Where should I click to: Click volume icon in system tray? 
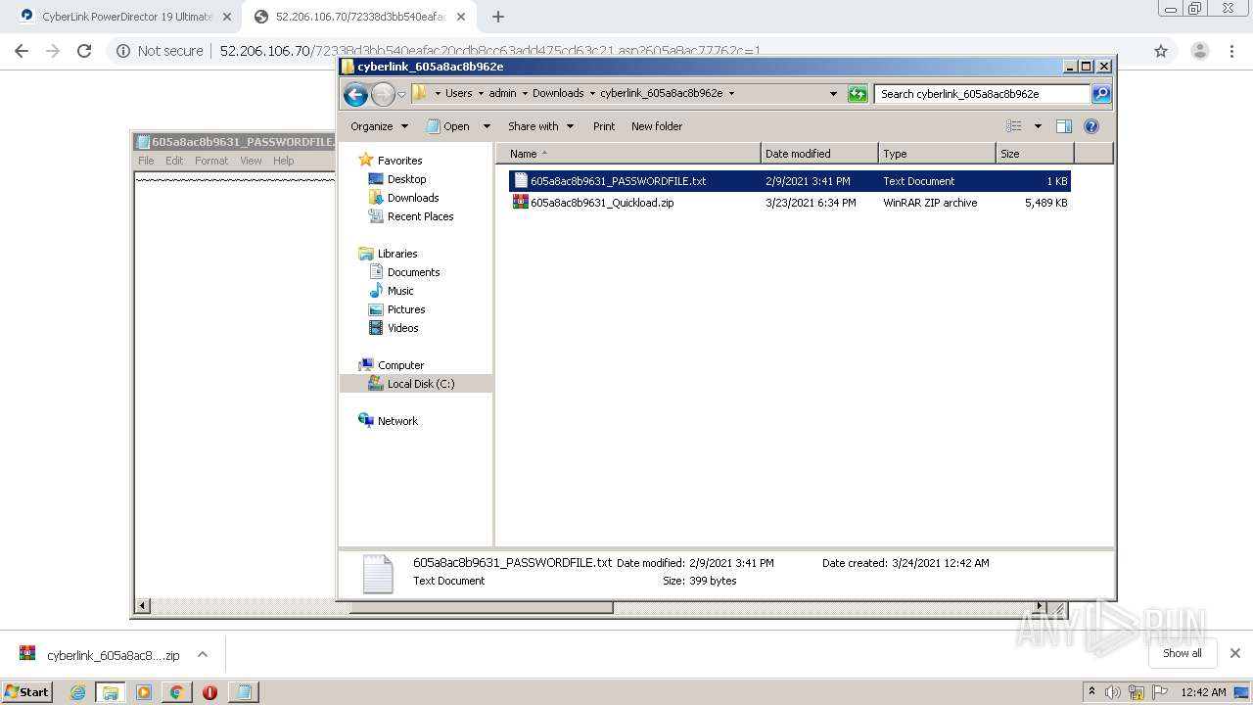click(x=1112, y=692)
